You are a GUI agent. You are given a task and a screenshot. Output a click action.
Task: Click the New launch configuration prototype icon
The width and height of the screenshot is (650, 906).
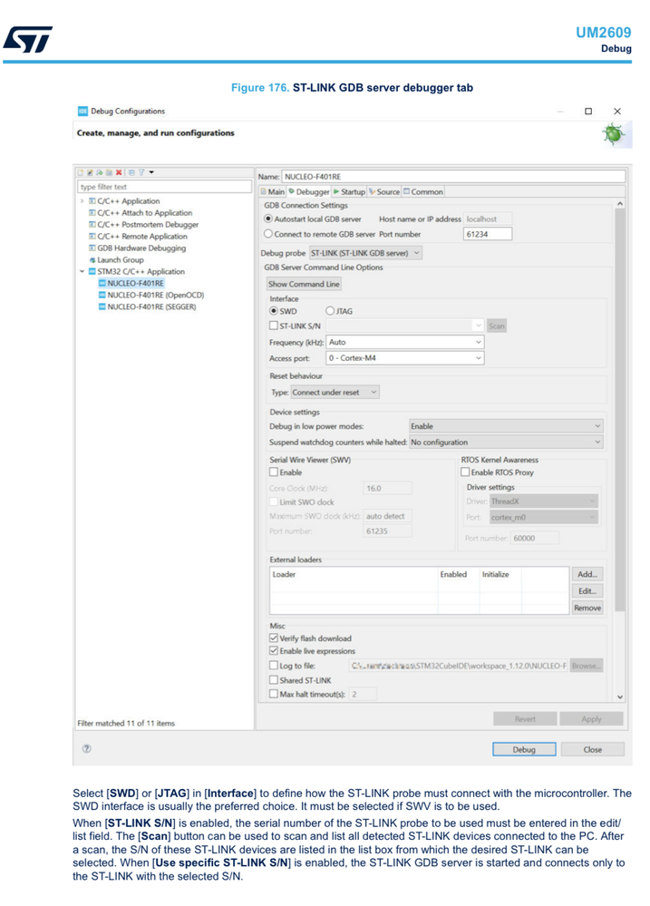[x=90, y=172]
